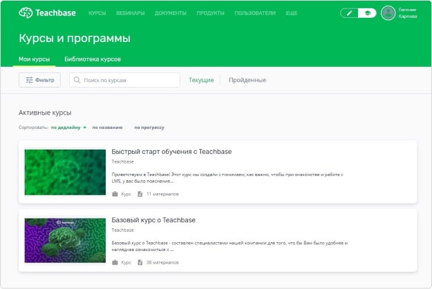
Task: Show Текущие courses
Action: pos(201,80)
